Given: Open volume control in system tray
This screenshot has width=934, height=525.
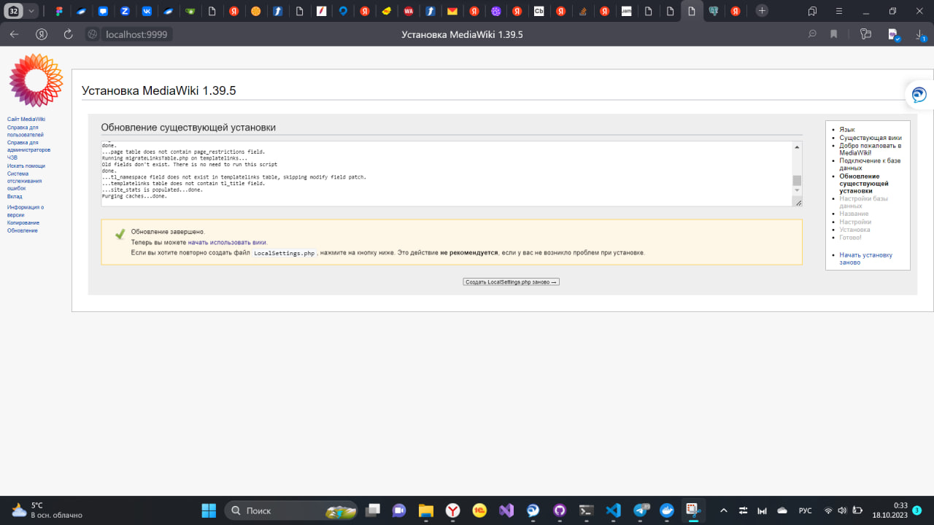Looking at the screenshot, I should tap(842, 510).
